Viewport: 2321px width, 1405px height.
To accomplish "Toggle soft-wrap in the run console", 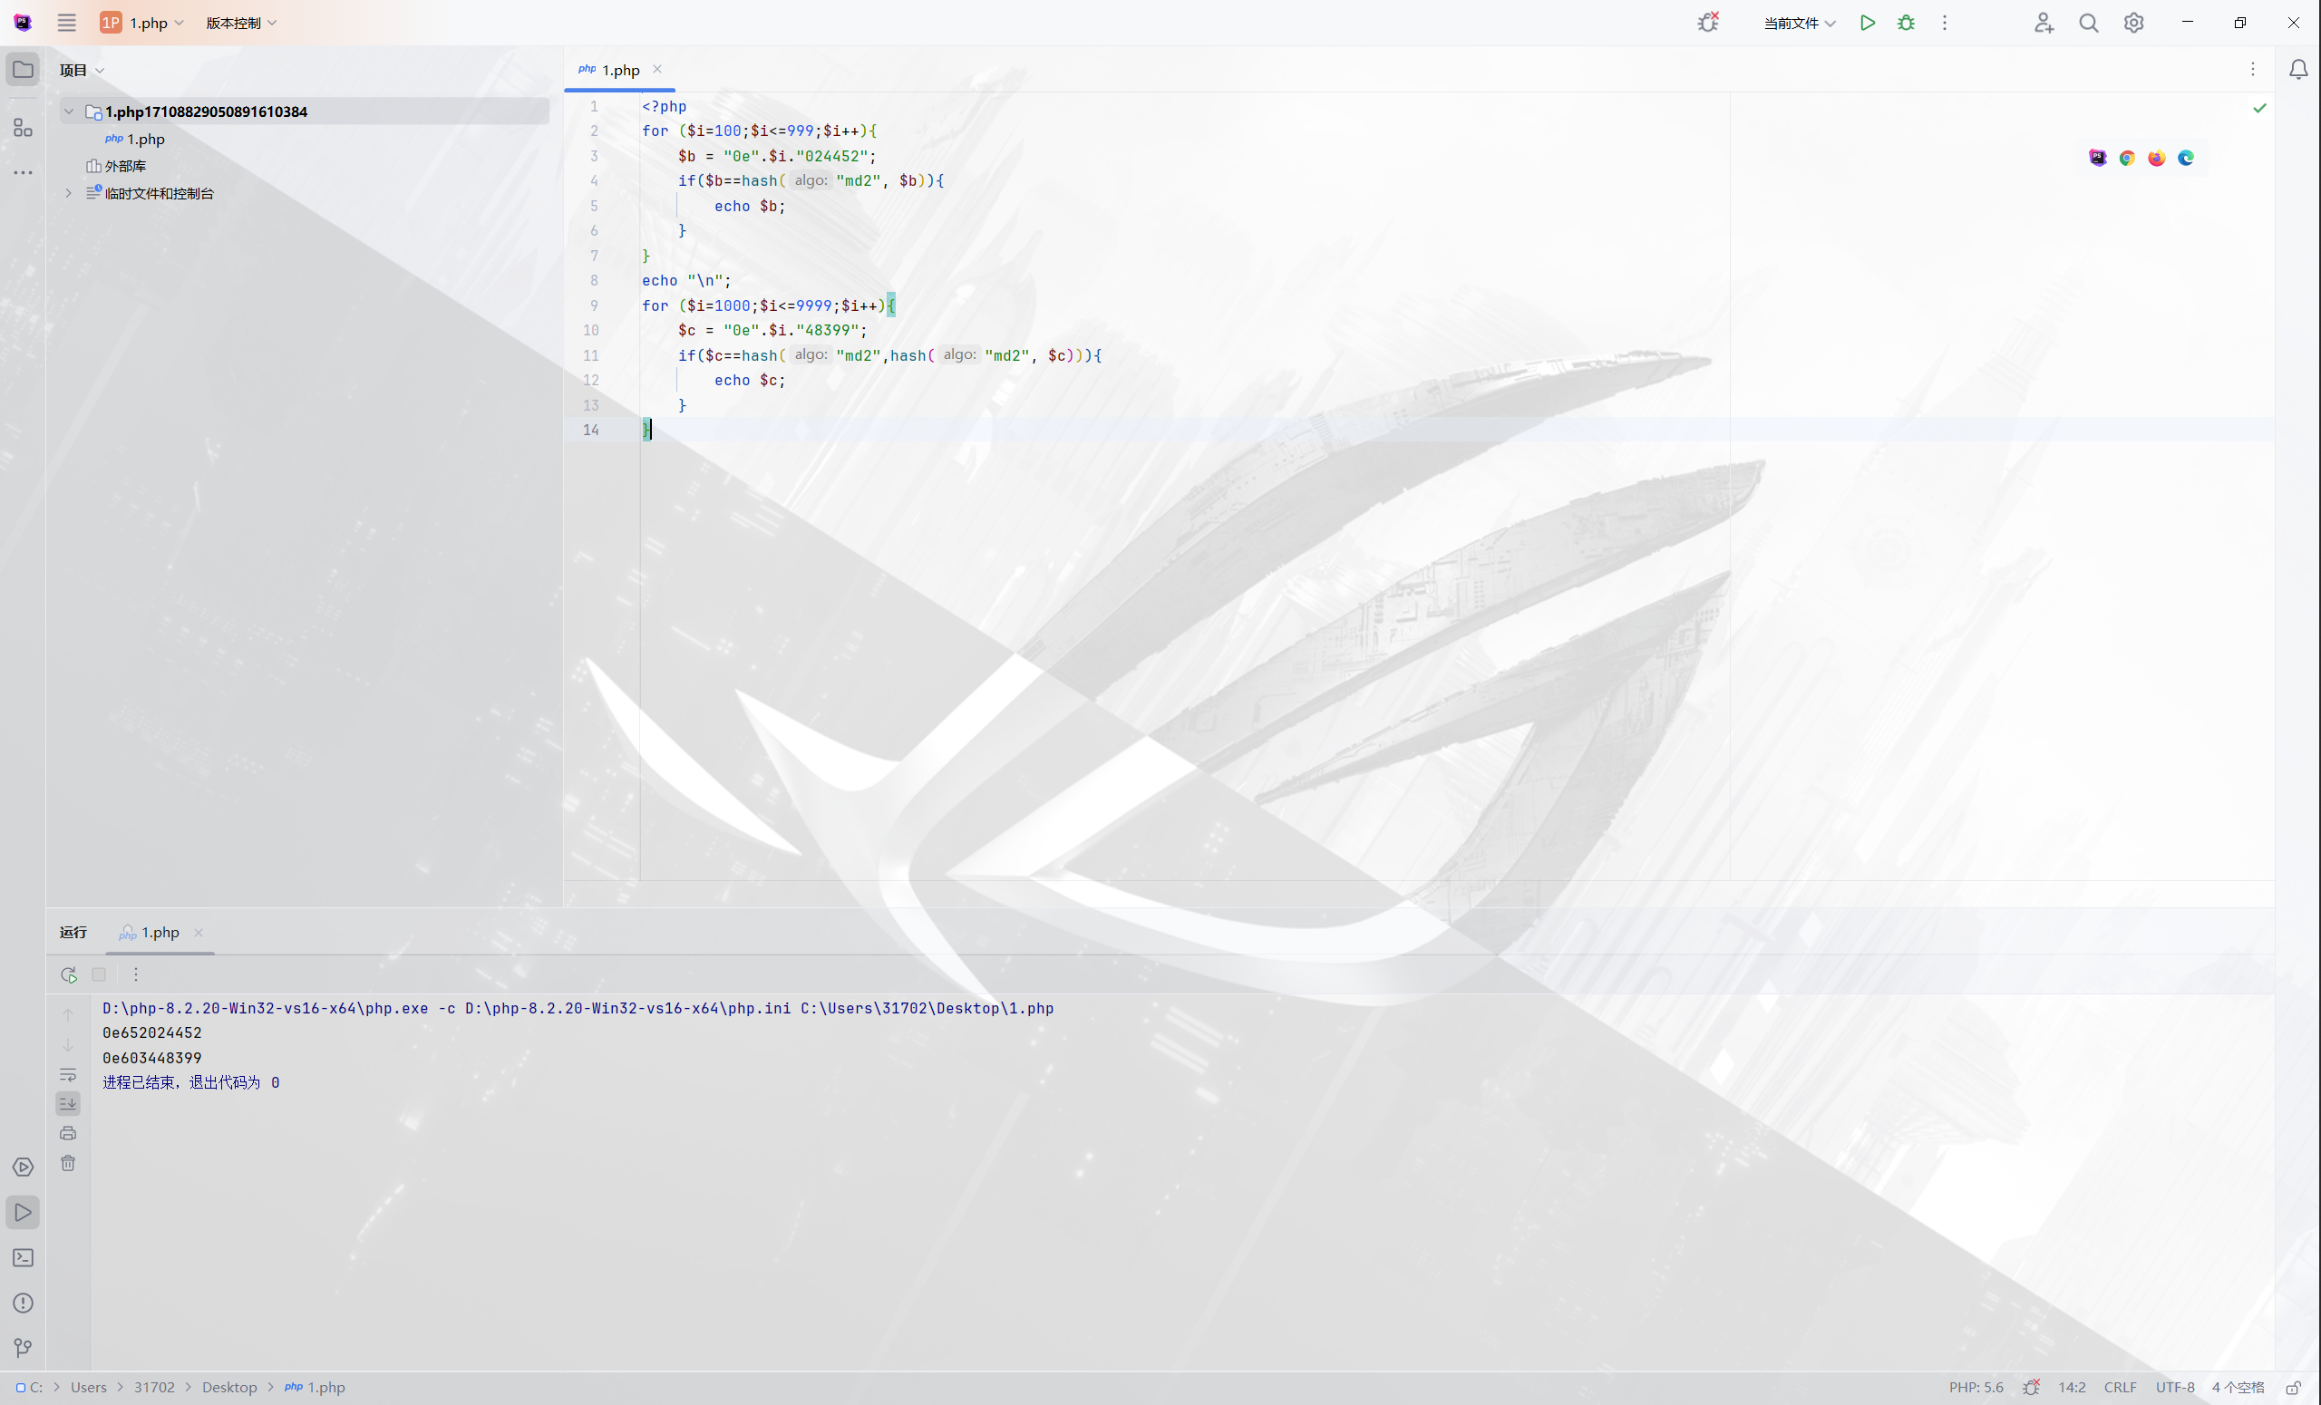I will point(68,1074).
